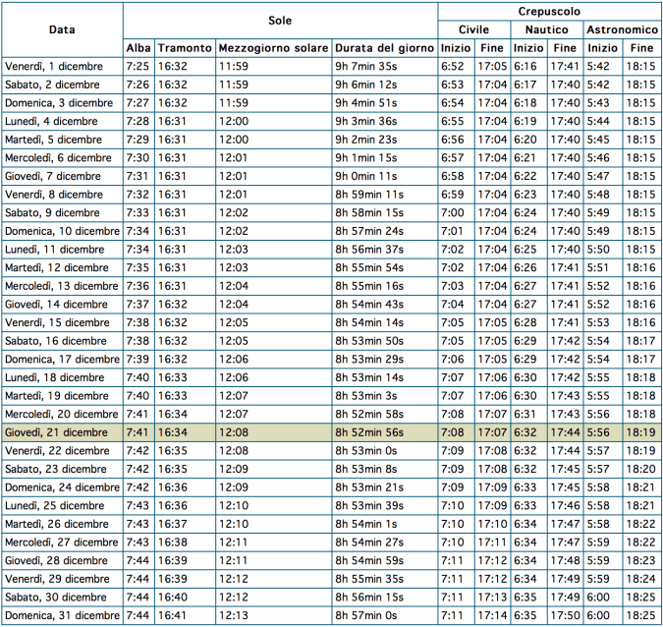Click the highlighted 'Giovedì, 21 dicembre' date cell
Screen dimensions: 663x627
point(63,432)
